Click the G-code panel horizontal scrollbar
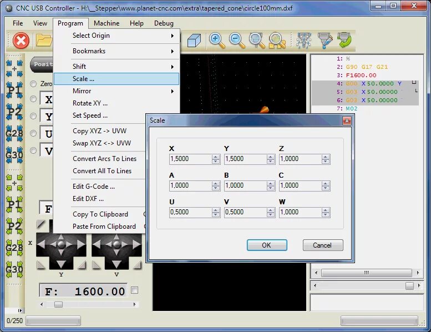The width and height of the screenshot is (431, 332). click(367, 273)
